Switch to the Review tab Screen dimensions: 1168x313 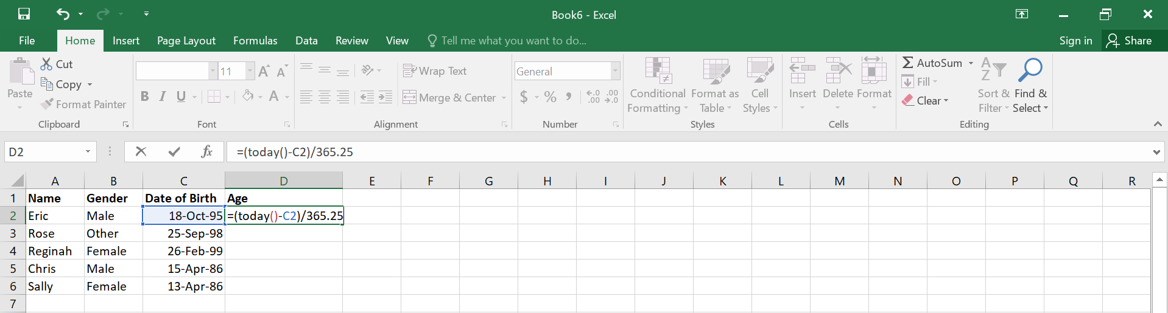[x=352, y=41]
